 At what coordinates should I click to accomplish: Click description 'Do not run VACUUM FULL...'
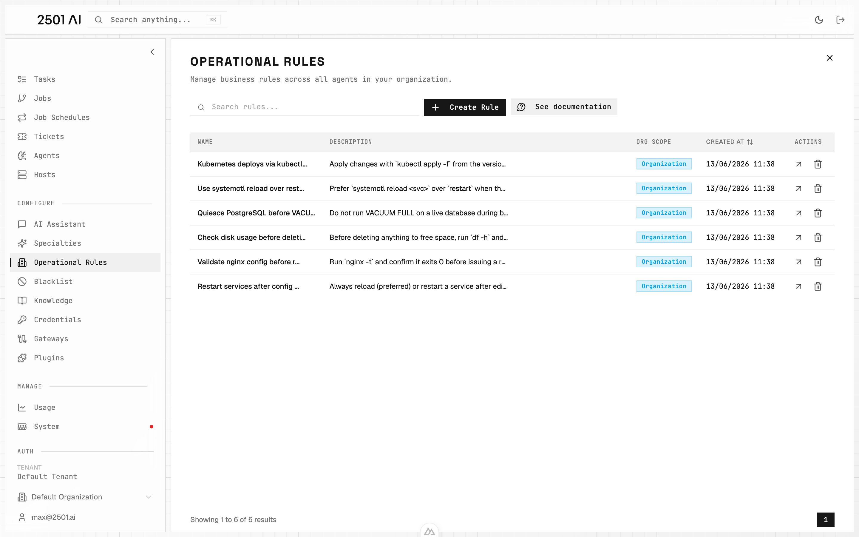(x=418, y=213)
